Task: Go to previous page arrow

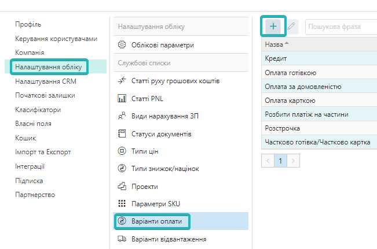Action: pyautogui.click(x=268, y=160)
